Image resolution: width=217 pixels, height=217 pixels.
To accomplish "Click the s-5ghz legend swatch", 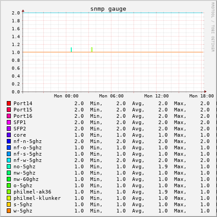I will [x=9, y=204].
